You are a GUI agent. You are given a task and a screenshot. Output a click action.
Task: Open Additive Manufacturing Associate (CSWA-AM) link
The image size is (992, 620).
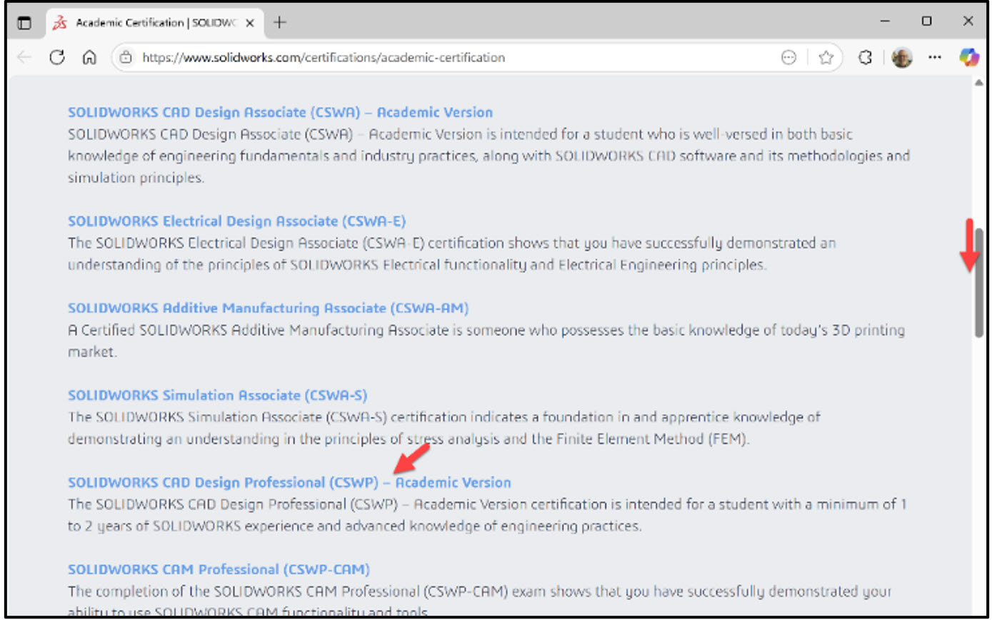tap(268, 308)
